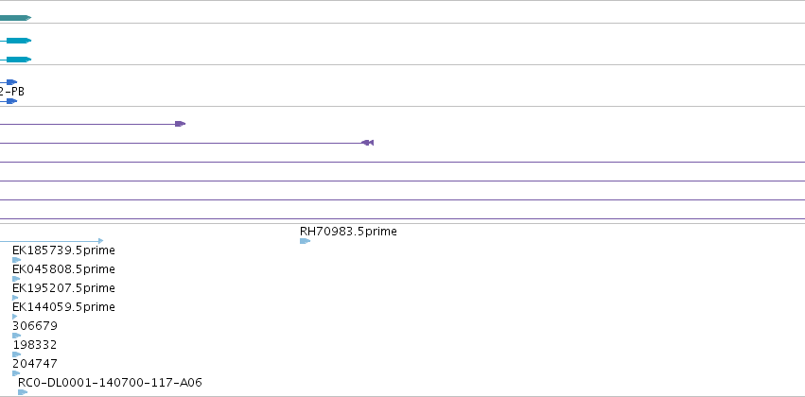Select the dark teal gene arrow

coord(15,18)
